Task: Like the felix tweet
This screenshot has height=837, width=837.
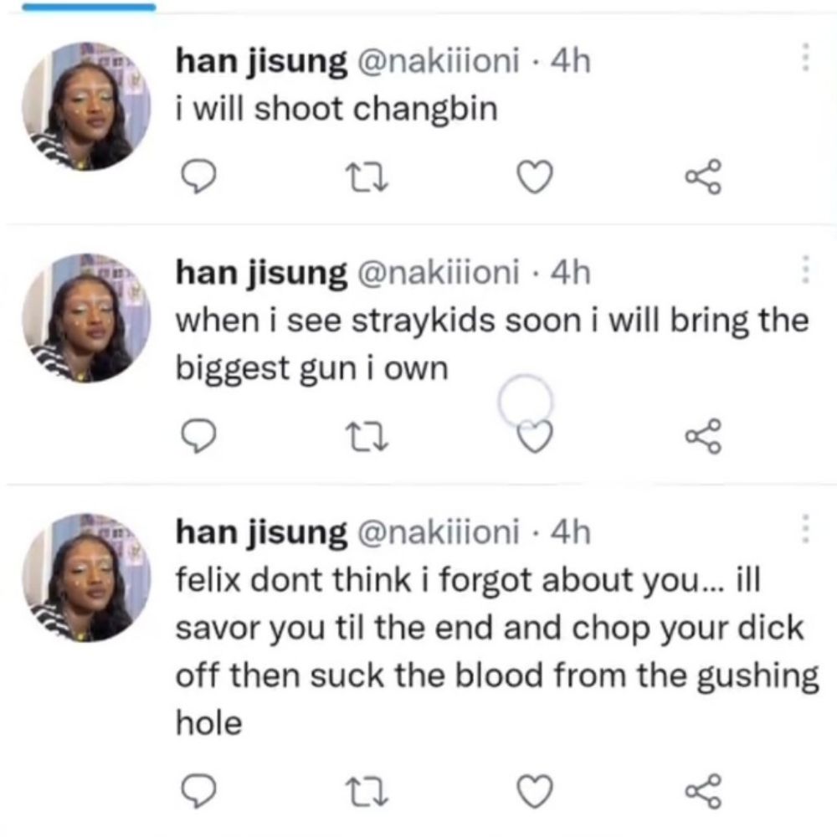Action: click(536, 791)
